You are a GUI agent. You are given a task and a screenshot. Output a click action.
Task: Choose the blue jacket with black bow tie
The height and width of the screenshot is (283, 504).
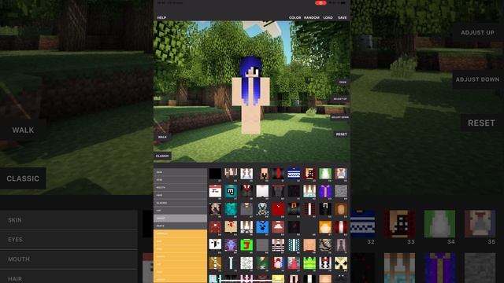(x=262, y=227)
